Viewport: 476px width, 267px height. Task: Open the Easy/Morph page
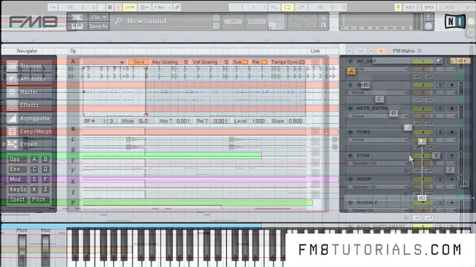pos(30,132)
